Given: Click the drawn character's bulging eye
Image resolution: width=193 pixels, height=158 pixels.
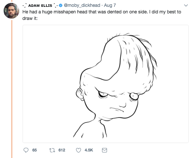Looking at the screenshot, I should pos(134,96).
